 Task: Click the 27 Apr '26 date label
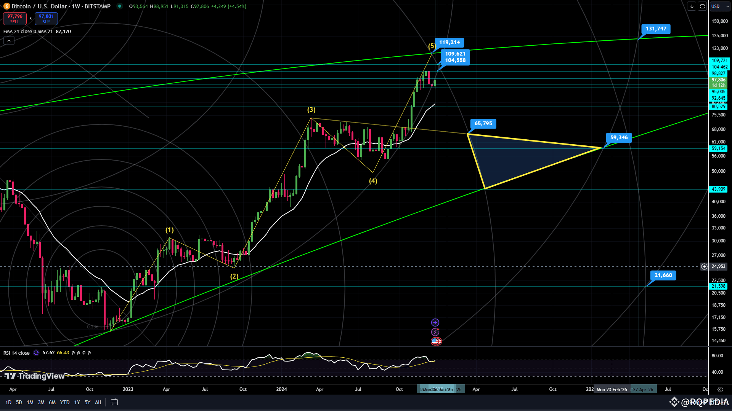(x=643, y=390)
